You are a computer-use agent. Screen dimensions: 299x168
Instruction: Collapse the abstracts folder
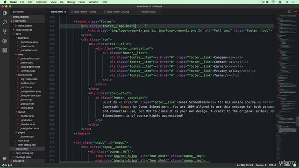tap(23, 38)
